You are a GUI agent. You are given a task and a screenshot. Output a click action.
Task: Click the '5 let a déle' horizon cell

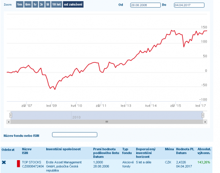pyautogui.click(x=143, y=162)
